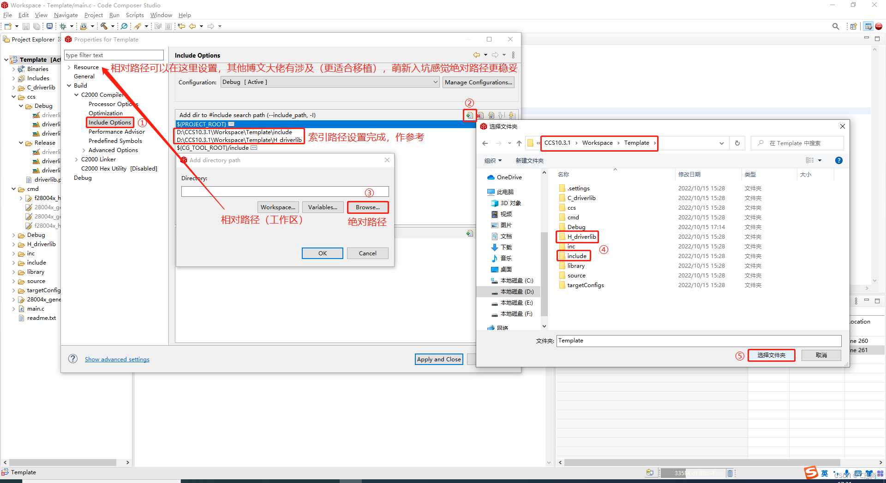Click the Delete include path icon
The image size is (886, 483).
pos(480,115)
